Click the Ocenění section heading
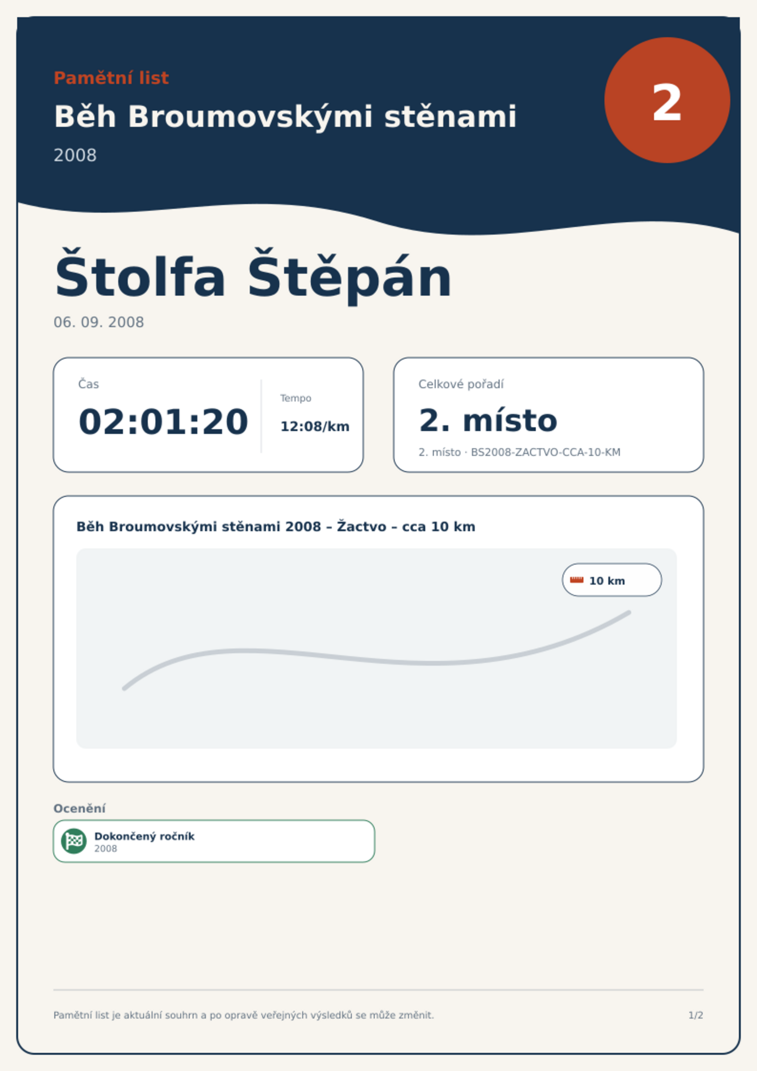This screenshot has width=757, height=1071. pyautogui.click(x=80, y=808)
